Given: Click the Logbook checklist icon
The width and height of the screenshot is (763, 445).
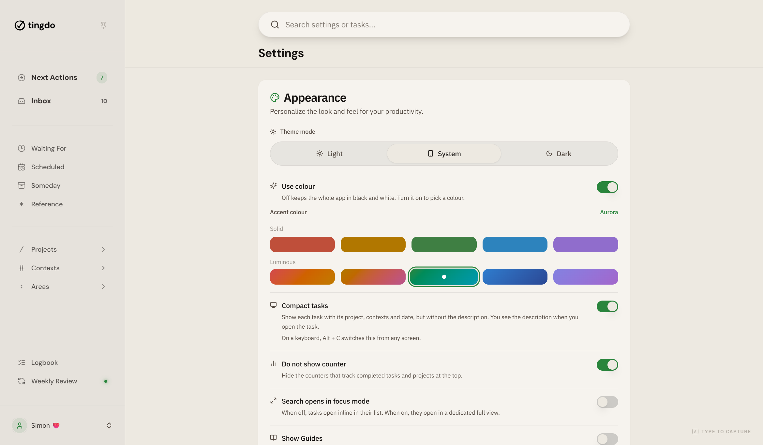Looking at the screenshot, I should pyautogui.click(x=22, y=363).
